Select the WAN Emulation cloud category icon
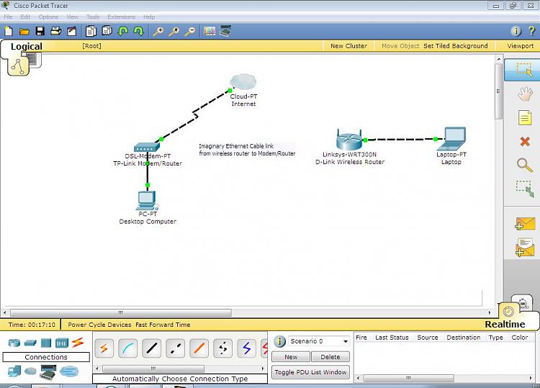The image size is (540, 388). click(30, 371)
